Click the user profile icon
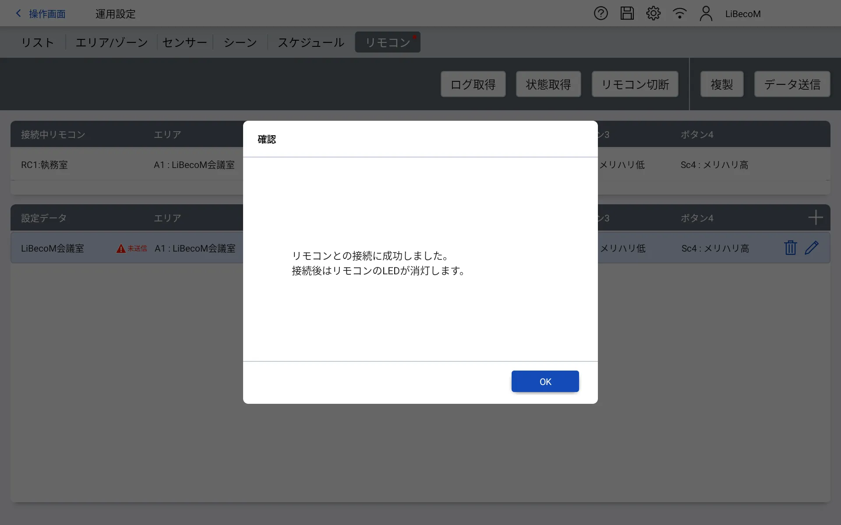Screen dimensions: 841x525 (706, 14)
